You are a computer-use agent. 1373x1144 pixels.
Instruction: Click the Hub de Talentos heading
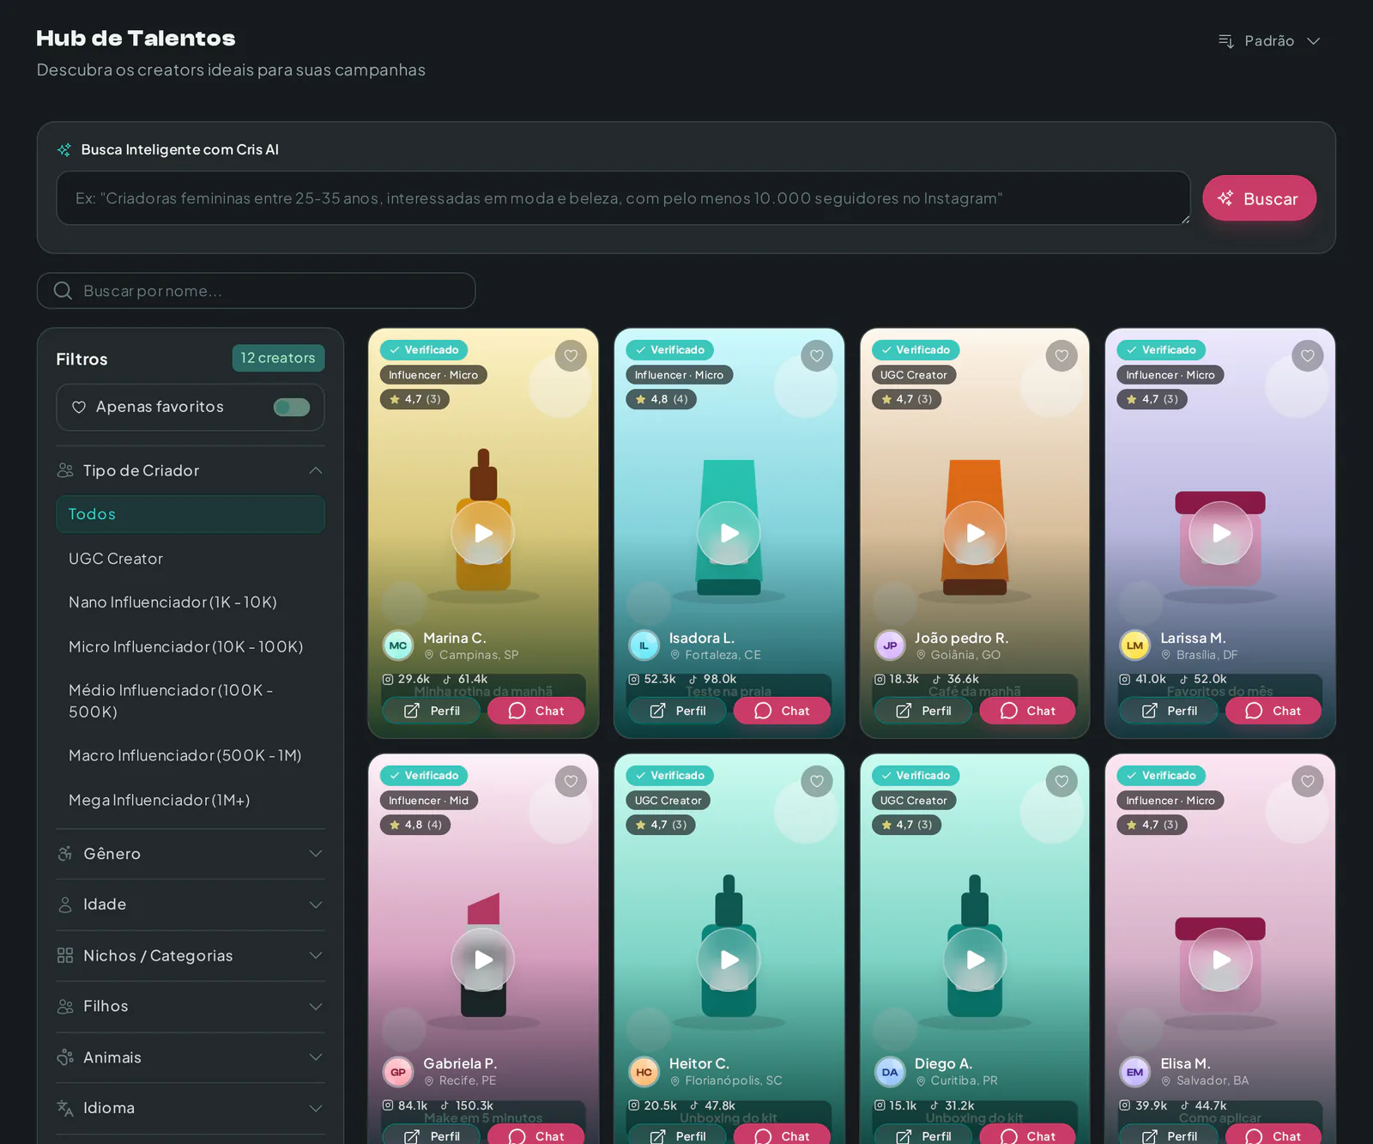point(136,39)
